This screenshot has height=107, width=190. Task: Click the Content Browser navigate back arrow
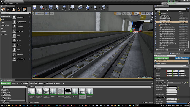pos(31,83)
